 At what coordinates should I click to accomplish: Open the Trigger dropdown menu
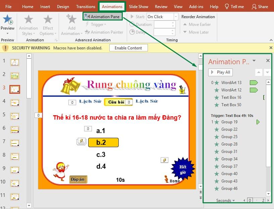click(x=97, y=24)
